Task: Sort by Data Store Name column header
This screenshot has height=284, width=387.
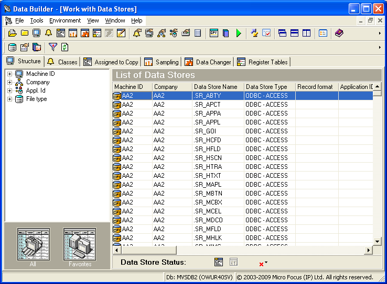Action: tap(218, 87)
